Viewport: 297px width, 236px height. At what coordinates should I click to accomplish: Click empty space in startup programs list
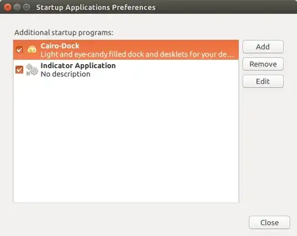(126, 141)
